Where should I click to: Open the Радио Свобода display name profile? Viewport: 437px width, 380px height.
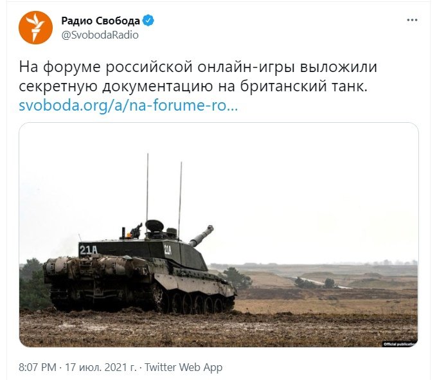pos(100,21)
